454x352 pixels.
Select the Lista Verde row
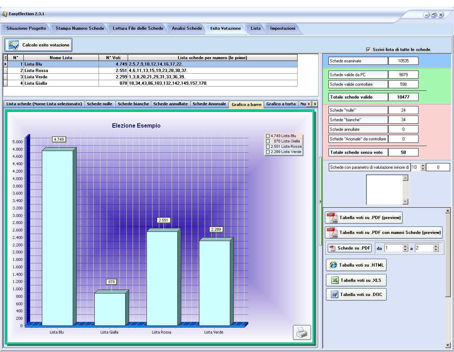click(x=36, y=77)
